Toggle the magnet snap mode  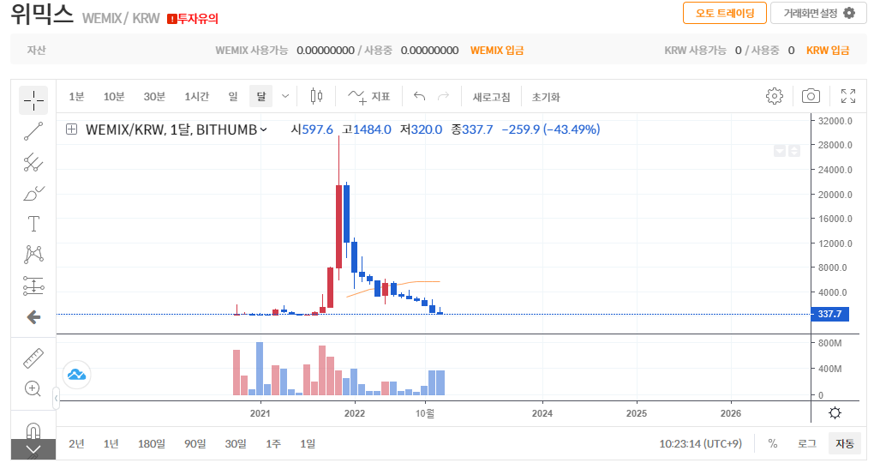[x=33, y=430]
